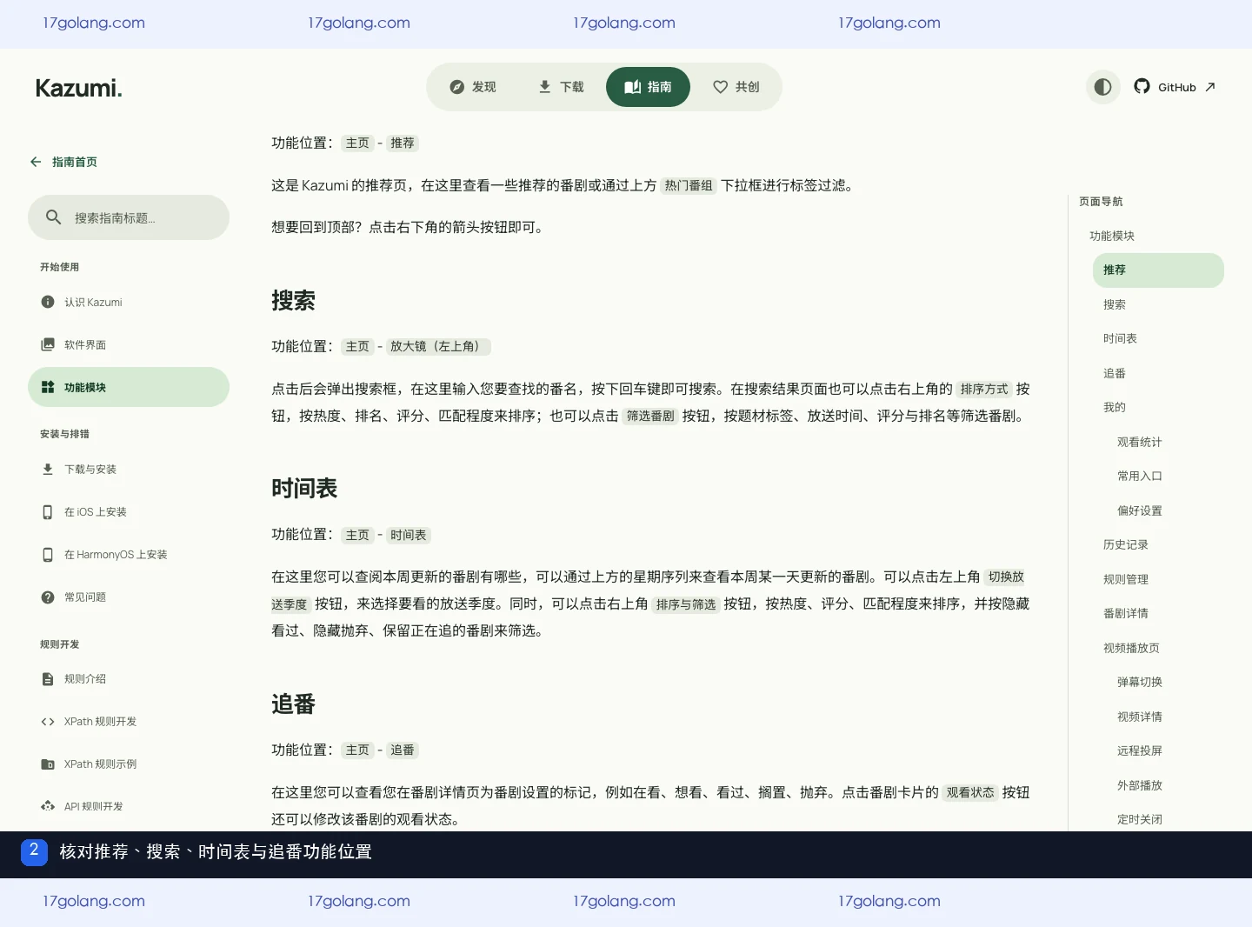The image size is (1252, 927).
Task: Jump to 弹幕切换 in page navigation
Action: (x=1140, y=682)
